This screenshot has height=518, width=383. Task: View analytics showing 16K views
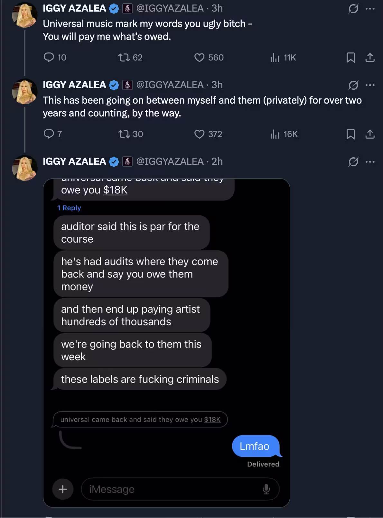[275, 134]
